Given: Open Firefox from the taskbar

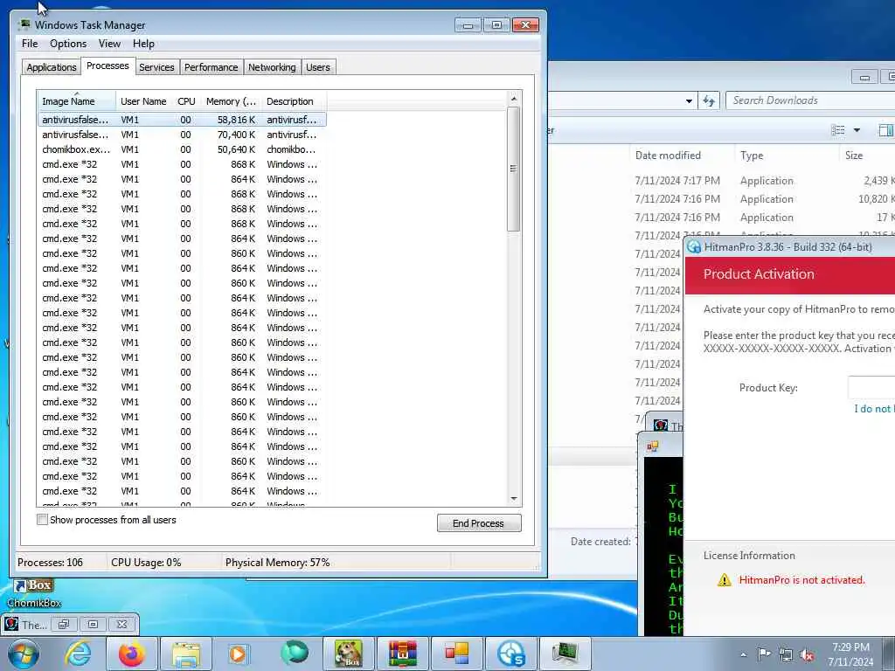Looking at the screenshot, I should (x=132, y=654).
